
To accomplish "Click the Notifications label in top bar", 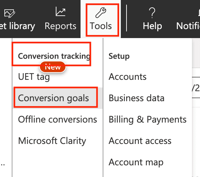I will click(x=188, y=26).
